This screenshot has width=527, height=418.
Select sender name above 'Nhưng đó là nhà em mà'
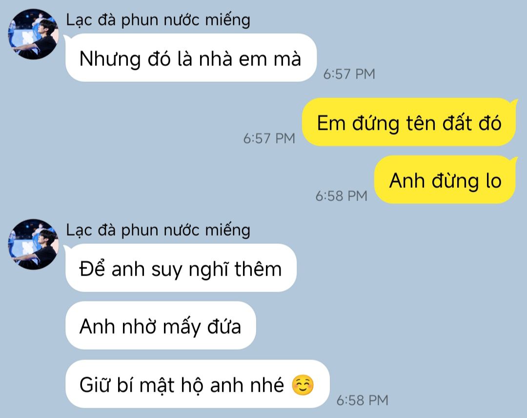click(x=158, y=20)
